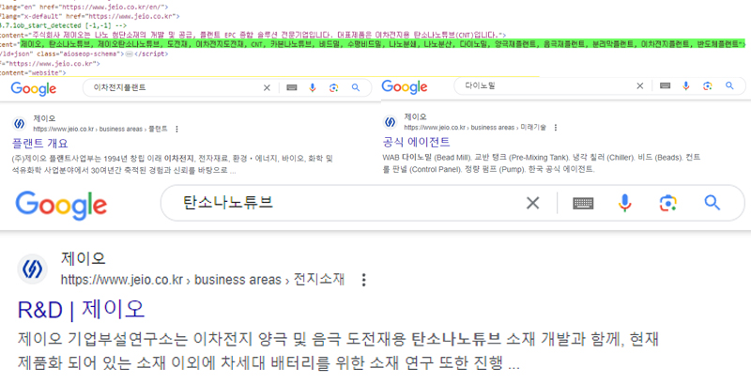Start voice search in 이차전지플랜트 search bar

(313, 87)
